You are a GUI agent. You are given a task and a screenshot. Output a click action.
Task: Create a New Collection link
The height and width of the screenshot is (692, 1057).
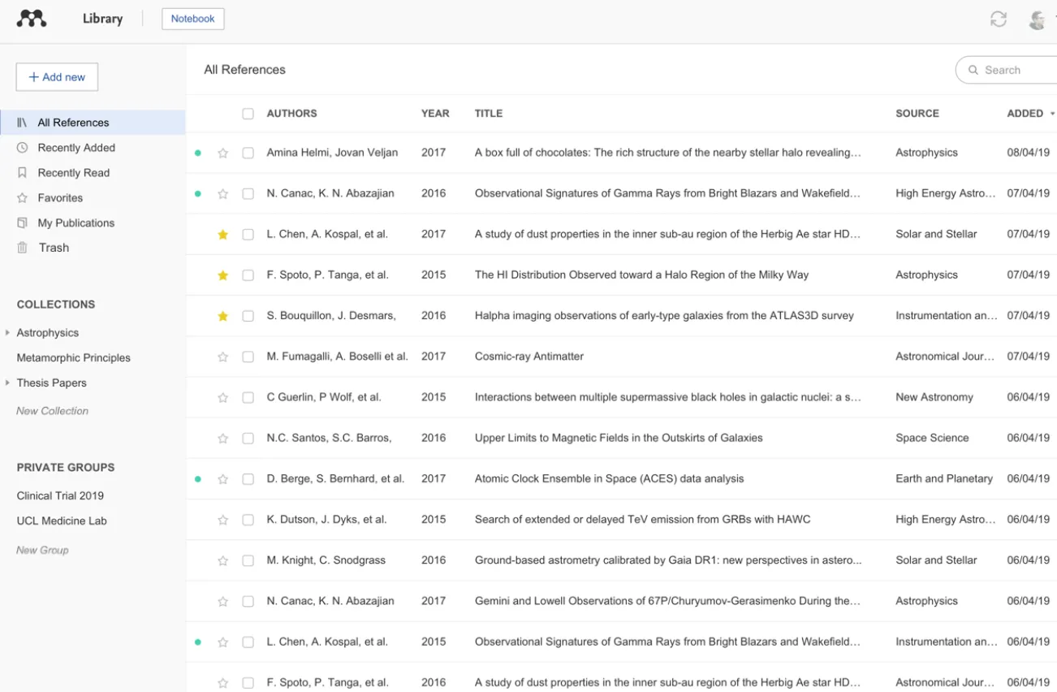(53, 411)
